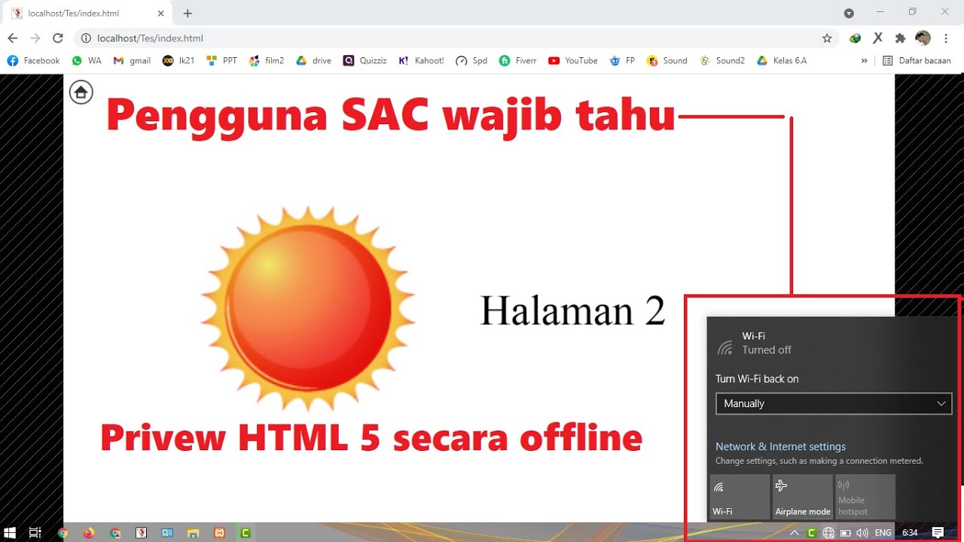Open the Kelas 6.A bookmark

point(782,60)
